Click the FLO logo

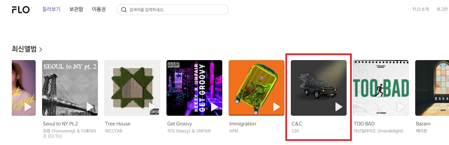21,10
